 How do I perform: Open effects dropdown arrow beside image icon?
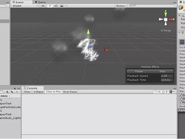click(66, 6)
